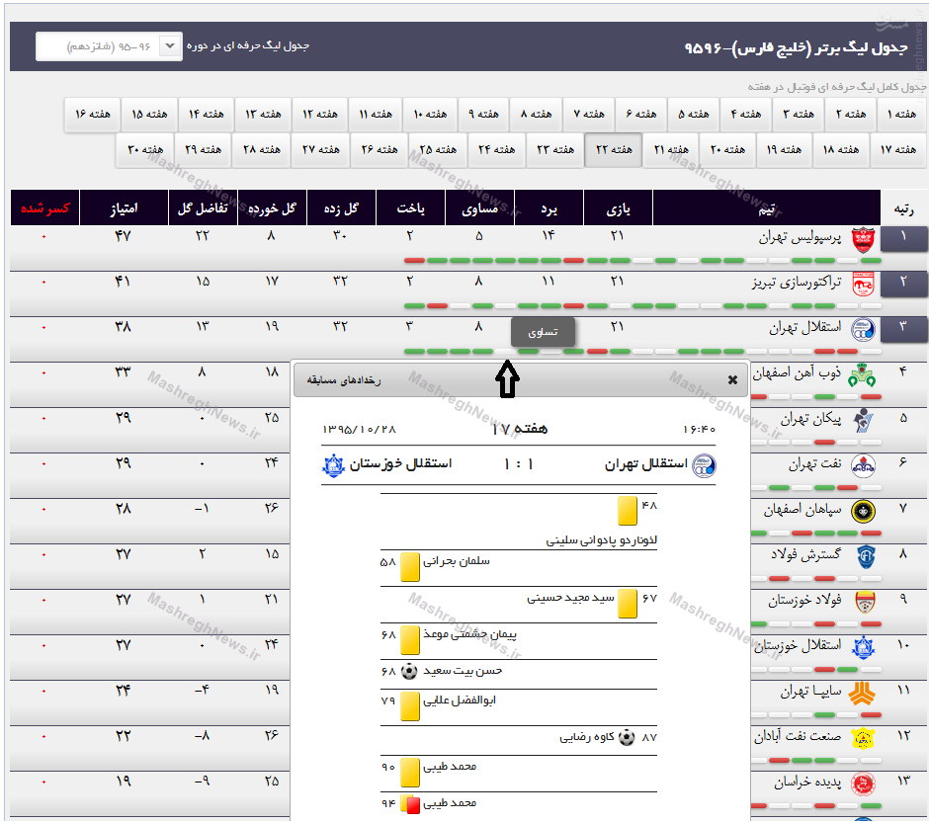This screenshot has width=929, height=824.
Task: Sort by امتیاز column header
Action: [124, 207]
